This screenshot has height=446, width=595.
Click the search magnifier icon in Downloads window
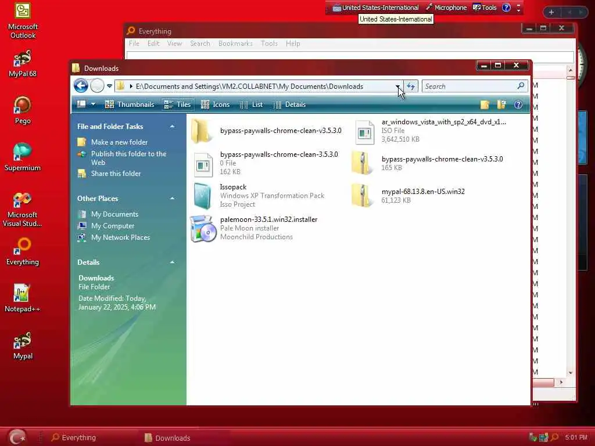pyautogui.click(x=521, y=86)
